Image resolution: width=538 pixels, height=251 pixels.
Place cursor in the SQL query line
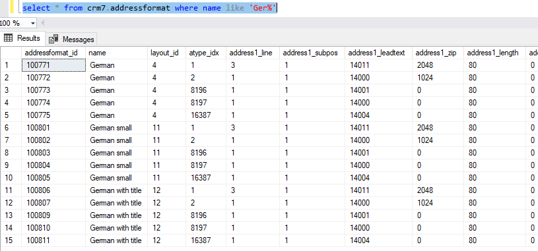(x=149, y=7)
